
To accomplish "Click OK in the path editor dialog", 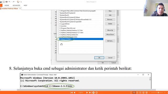I will click(x=99, y=58).
